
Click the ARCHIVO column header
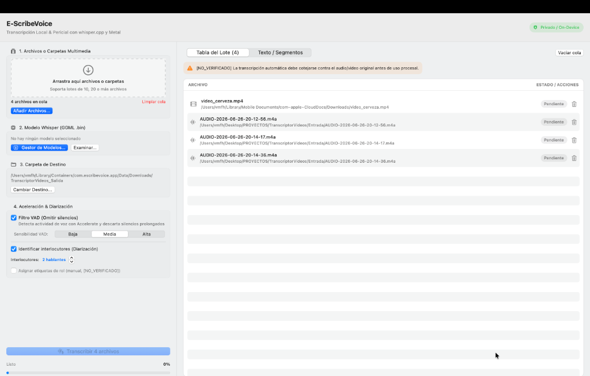click(198, 85)
